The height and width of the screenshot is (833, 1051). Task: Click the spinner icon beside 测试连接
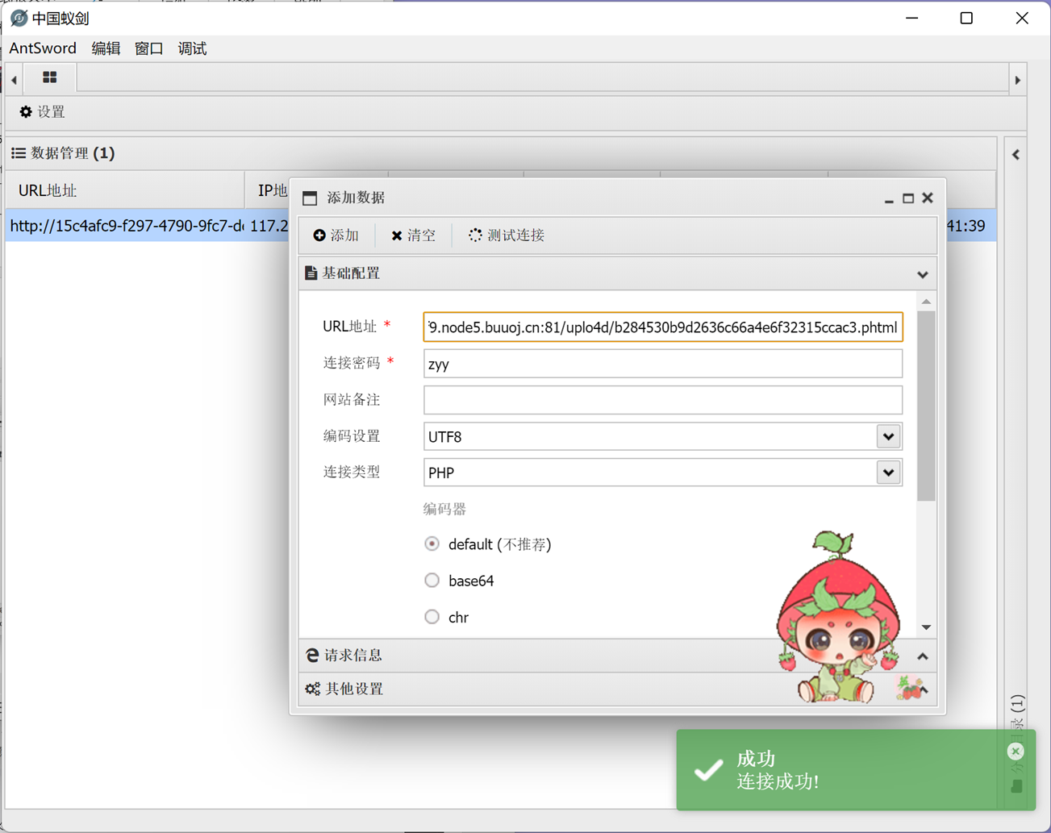474,235
